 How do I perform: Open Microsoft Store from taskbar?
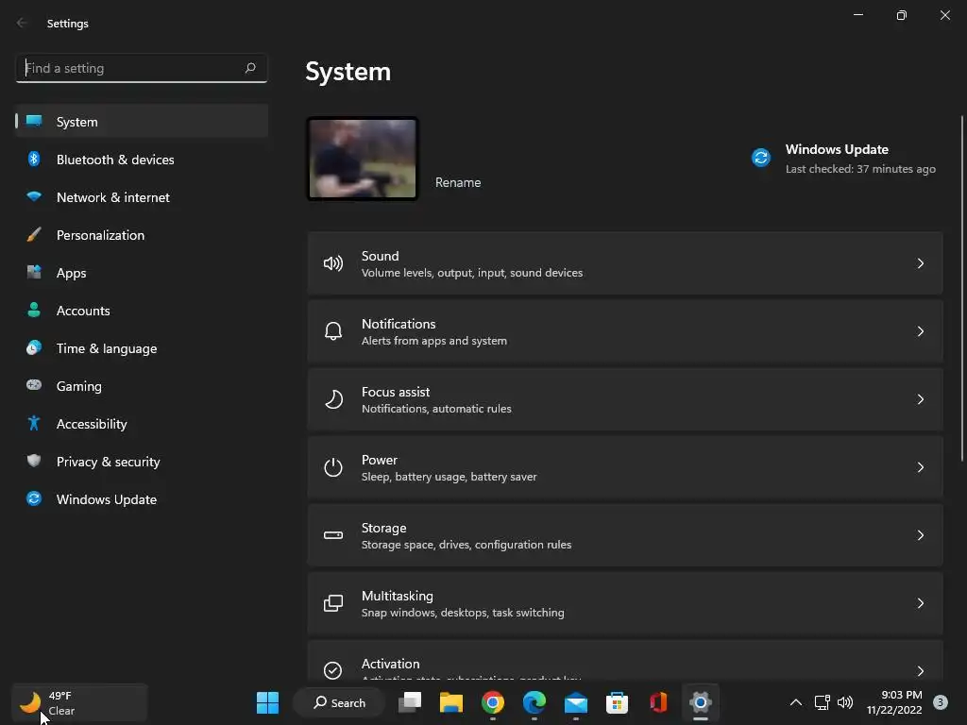click(x=617, y=702)
